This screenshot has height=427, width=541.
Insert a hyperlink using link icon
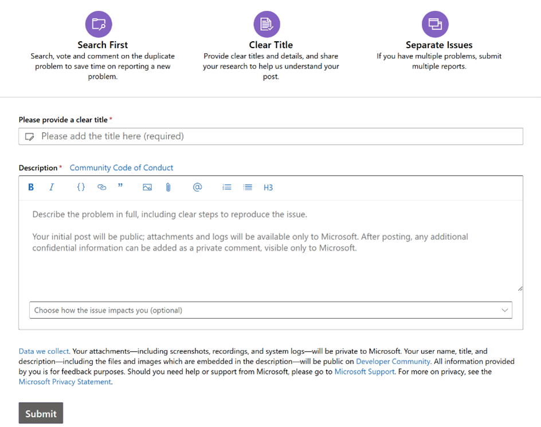(101, 187)
